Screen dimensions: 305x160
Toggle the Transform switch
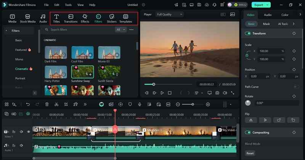pos(248,34)
